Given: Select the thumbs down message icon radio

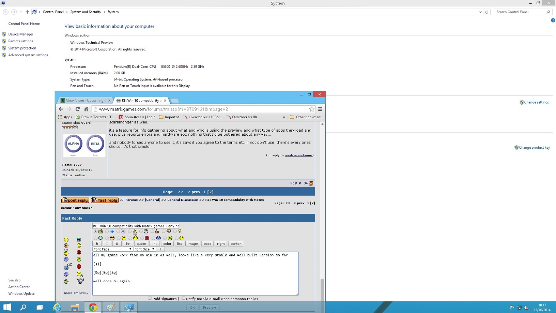Looking at the screenshot, I should pyautogui.click(x=164, y=232).
